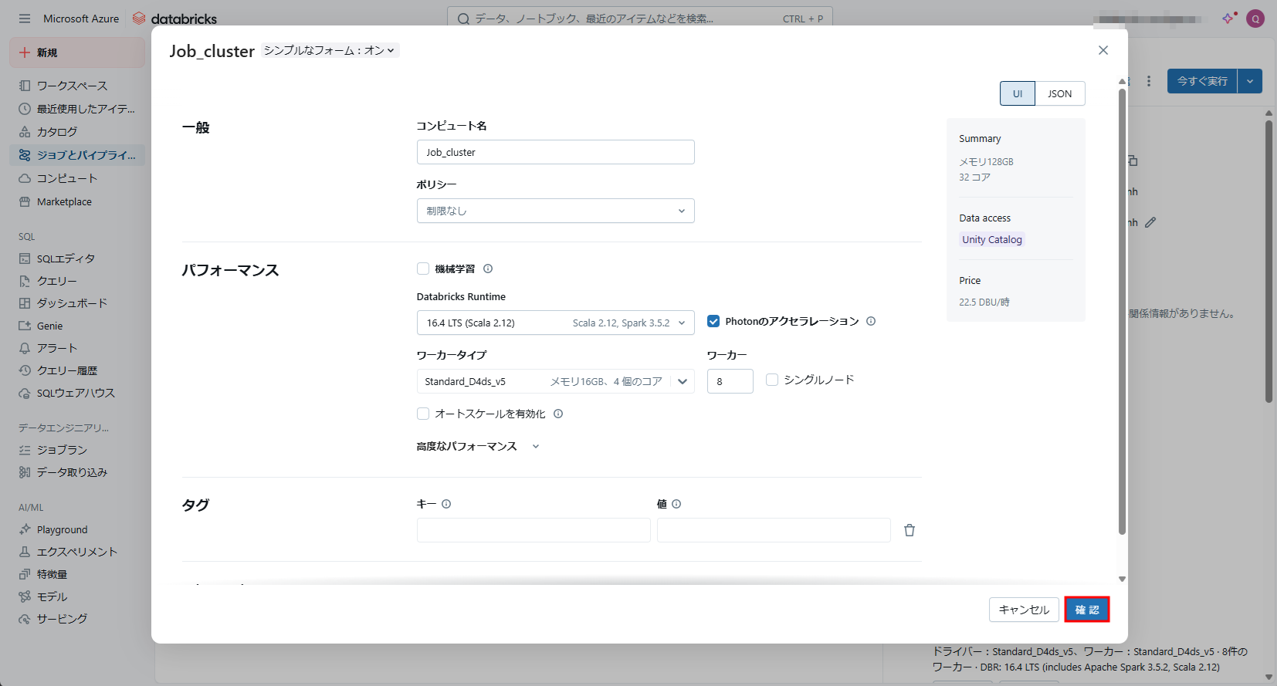Viewport: 1277px width, 686px height.
Task: Click the 確認 button
Action: [1087, 610]
